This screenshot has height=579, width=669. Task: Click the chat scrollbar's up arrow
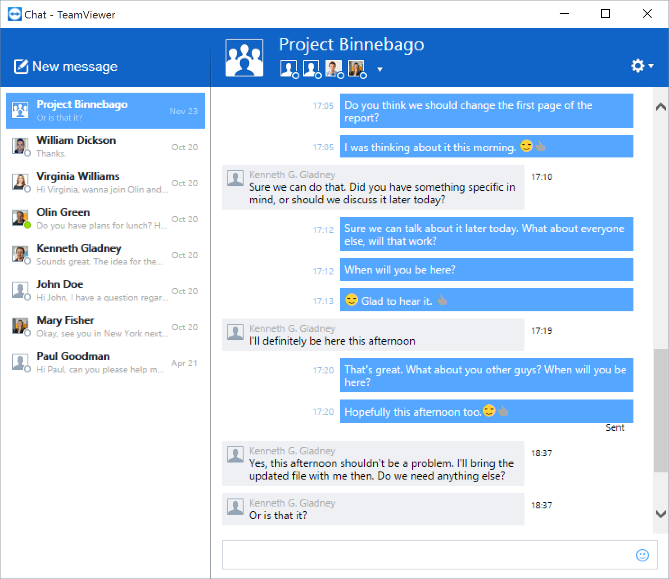(x=661, y=107)
